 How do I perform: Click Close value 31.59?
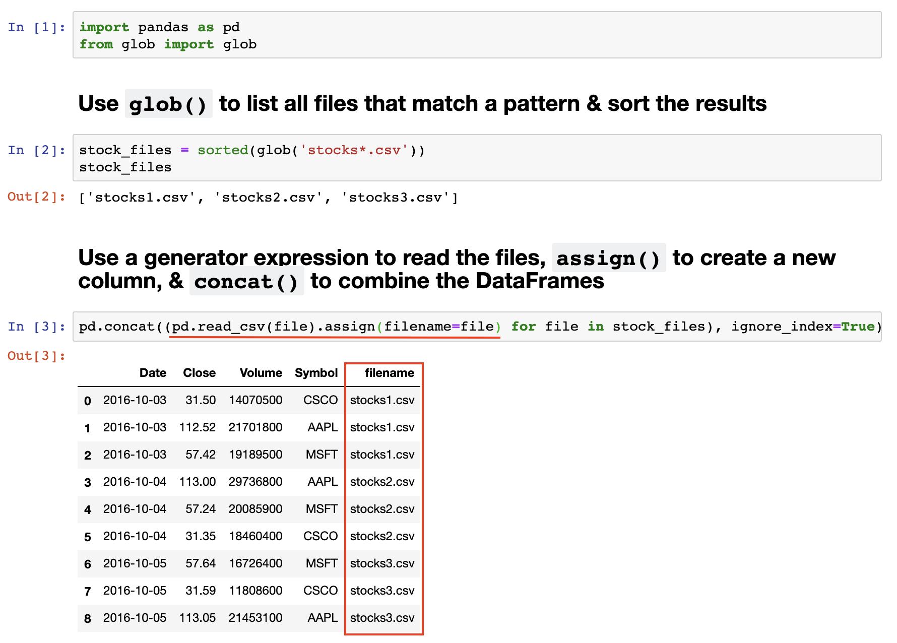pyautogui.click(x=201, y=591)
